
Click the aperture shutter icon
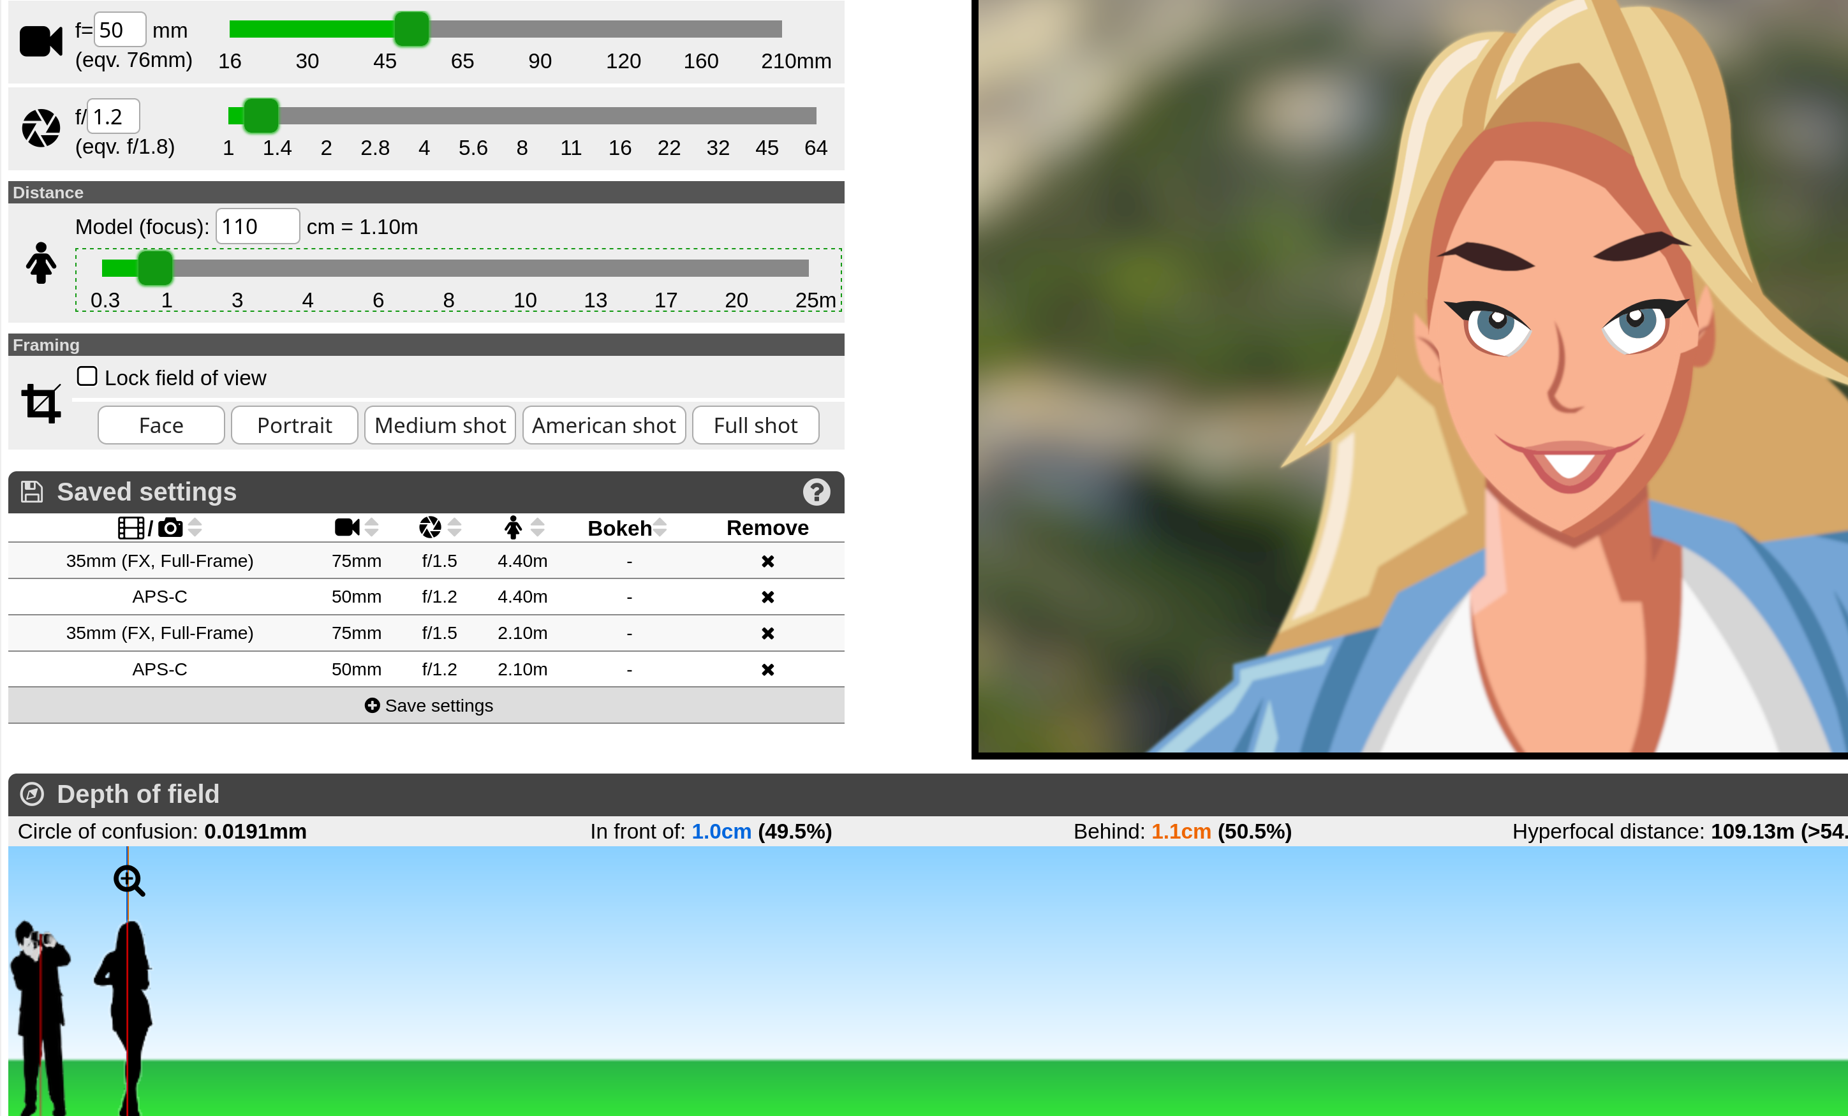[x=40, y=128]
